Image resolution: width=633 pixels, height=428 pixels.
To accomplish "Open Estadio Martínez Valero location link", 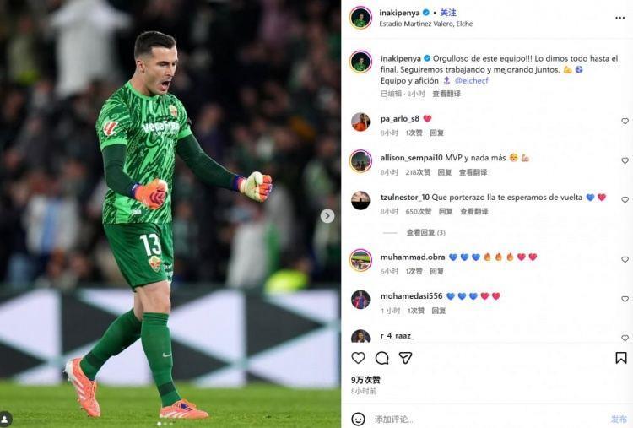I will coord(426,24).
